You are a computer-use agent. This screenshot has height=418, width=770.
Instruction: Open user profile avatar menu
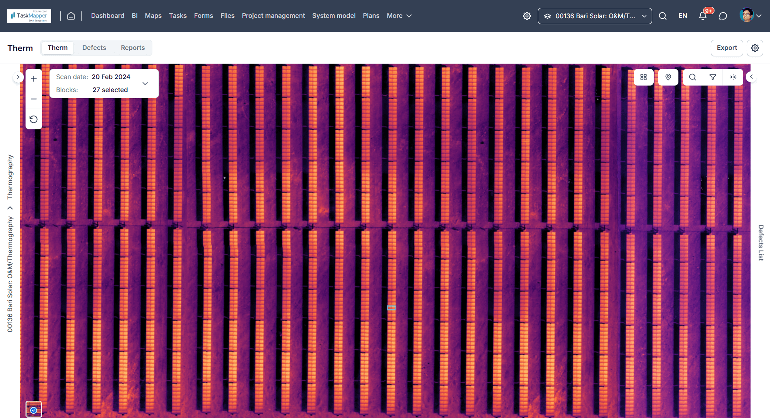(x=750, y=15)
